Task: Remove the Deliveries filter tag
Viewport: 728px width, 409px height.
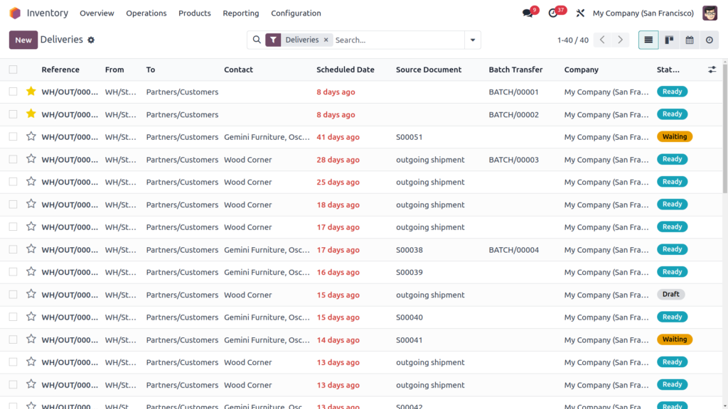Action: coord(326,40)
